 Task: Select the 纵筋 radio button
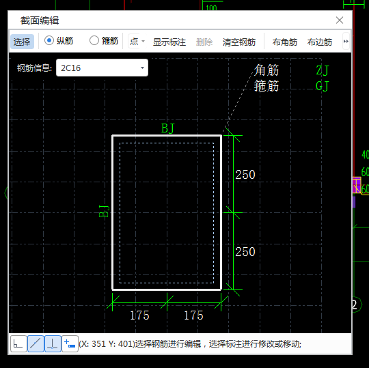[x=49, y=40]
